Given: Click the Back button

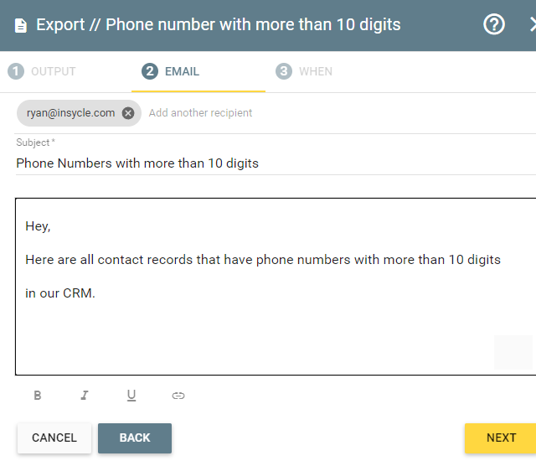Looking at the screenshot, I should 135,438.
